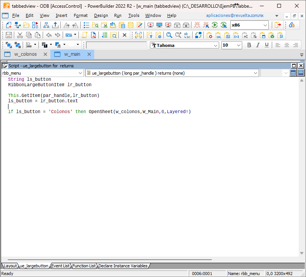
Task: Click the Debug bug icon
Action: [x=197, y=25]
